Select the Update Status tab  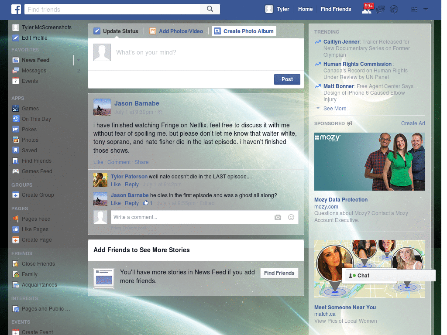pos(116,31)
